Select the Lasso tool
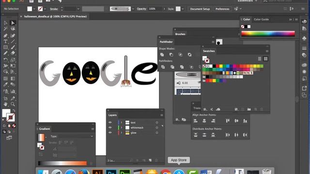The height and width of the screenshot is (174, 310). 13,29
